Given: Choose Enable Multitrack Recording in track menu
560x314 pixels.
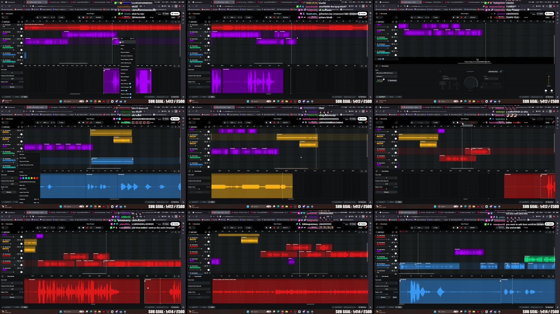Looking at the screenshot, I should [x=27, y=182].
